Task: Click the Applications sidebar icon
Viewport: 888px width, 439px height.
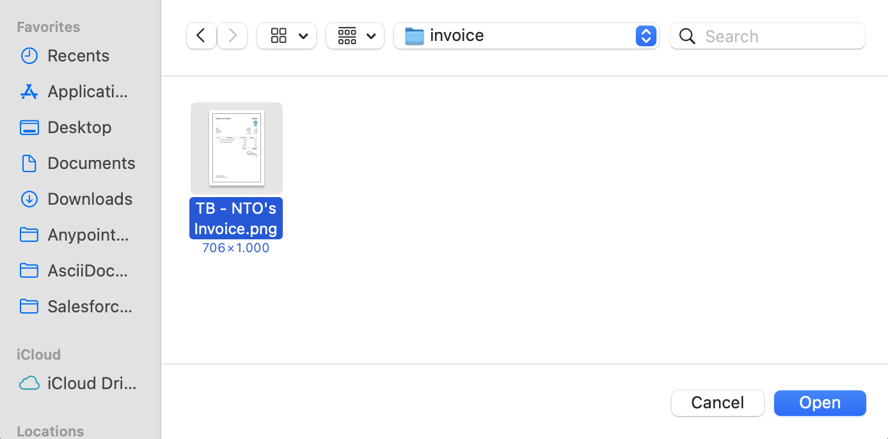Action: coord(29,92)
